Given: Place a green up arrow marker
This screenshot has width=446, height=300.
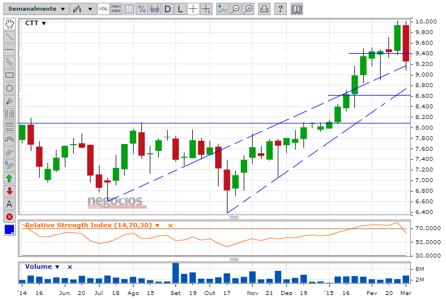Looking at the screenshot, I should [10, 178].
